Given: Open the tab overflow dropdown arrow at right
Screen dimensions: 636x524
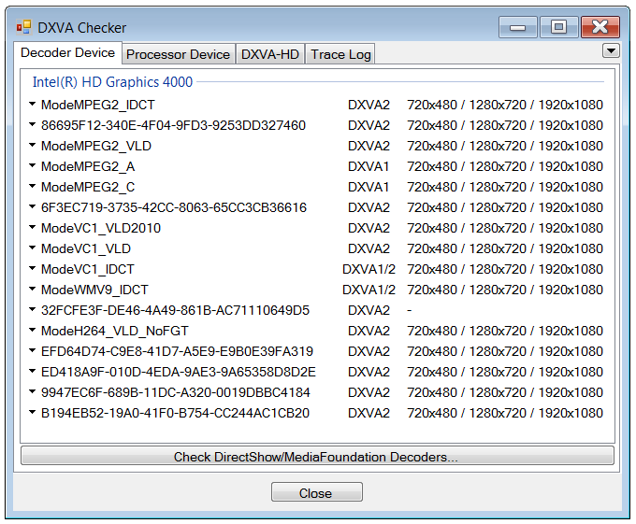Looking at the screenshot, I should click(611, 51).
